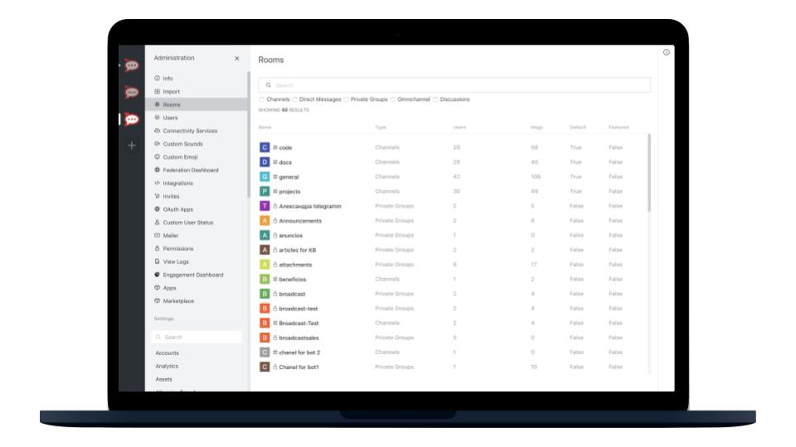Click the Rooms search magnifier icon
Viewport: 796px width, 447px height.
click(x=269, y=85)
